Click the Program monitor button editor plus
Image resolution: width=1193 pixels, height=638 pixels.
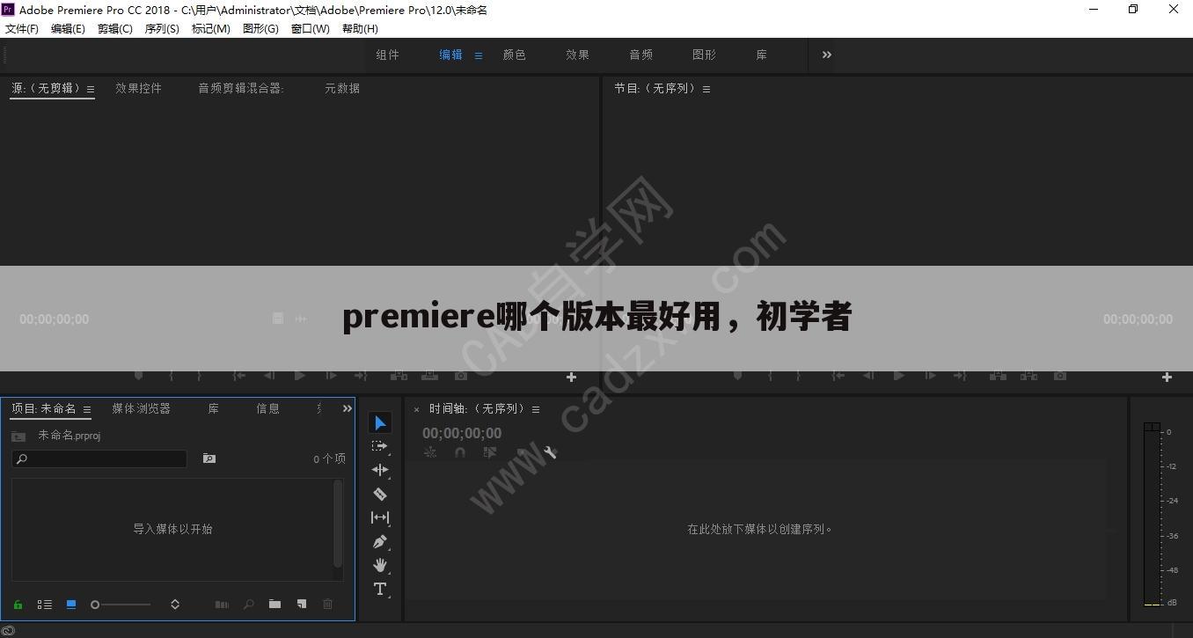click(1167, 377)
